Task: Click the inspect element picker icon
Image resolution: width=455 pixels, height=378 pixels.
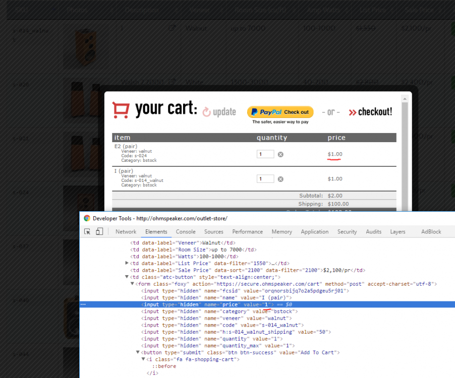Action: click(x=87, y=231)
